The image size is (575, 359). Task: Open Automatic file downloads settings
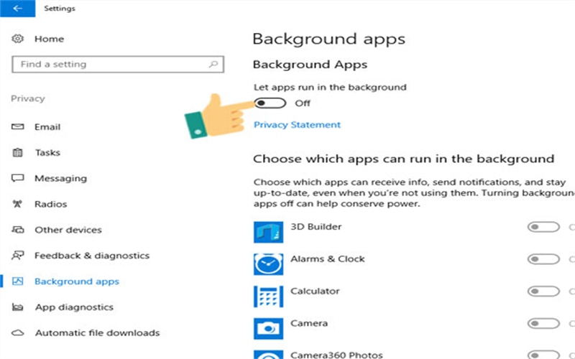98,332
